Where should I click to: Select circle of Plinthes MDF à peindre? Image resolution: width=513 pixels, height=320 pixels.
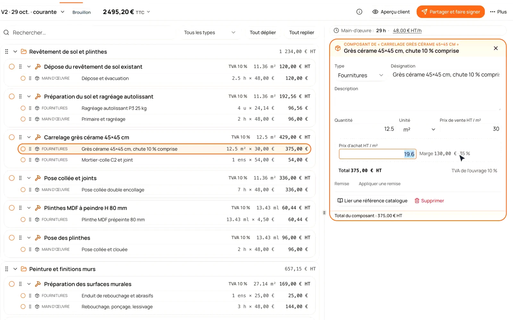click(x=12, y=208)
